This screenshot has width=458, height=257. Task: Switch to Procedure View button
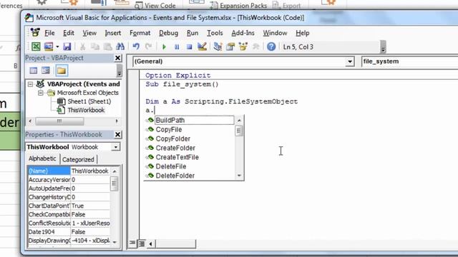[132, 243]
